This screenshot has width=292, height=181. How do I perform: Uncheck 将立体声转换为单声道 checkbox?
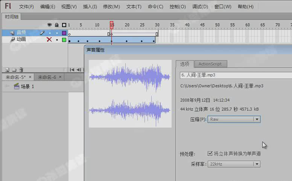[210, 154]
